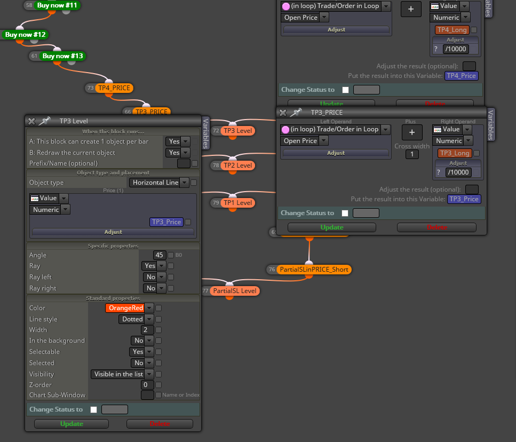Click Value type icon in TP3 Level price
The height and width of the screenshot is (442, 516).
coord(35,199)
